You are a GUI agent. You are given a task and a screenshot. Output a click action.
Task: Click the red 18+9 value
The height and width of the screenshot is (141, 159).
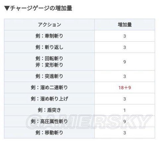click(x=125, y=88)
